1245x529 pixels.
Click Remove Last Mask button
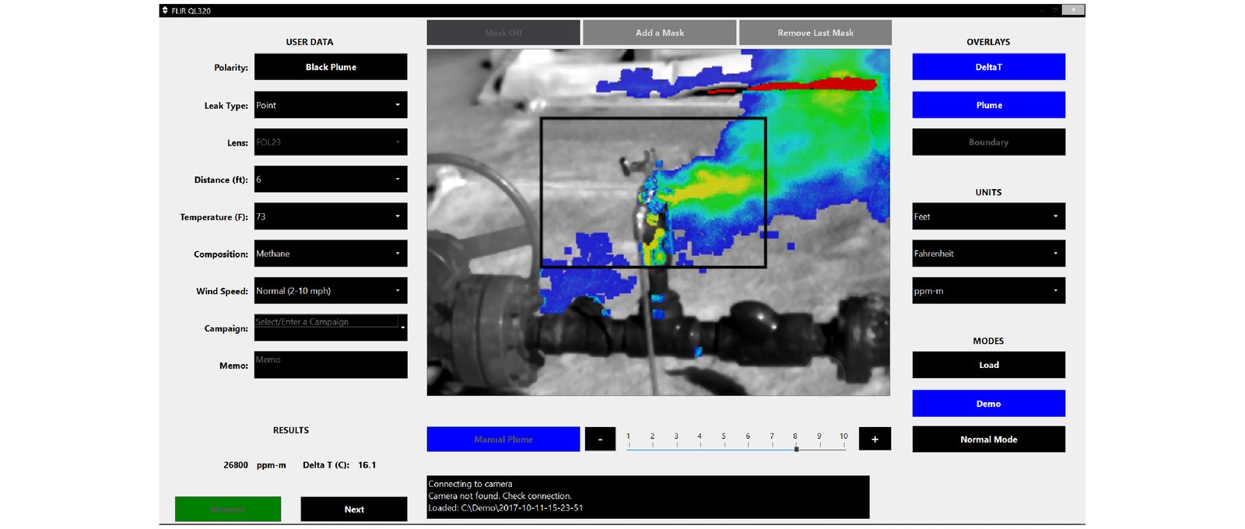[x=815, y=33]
